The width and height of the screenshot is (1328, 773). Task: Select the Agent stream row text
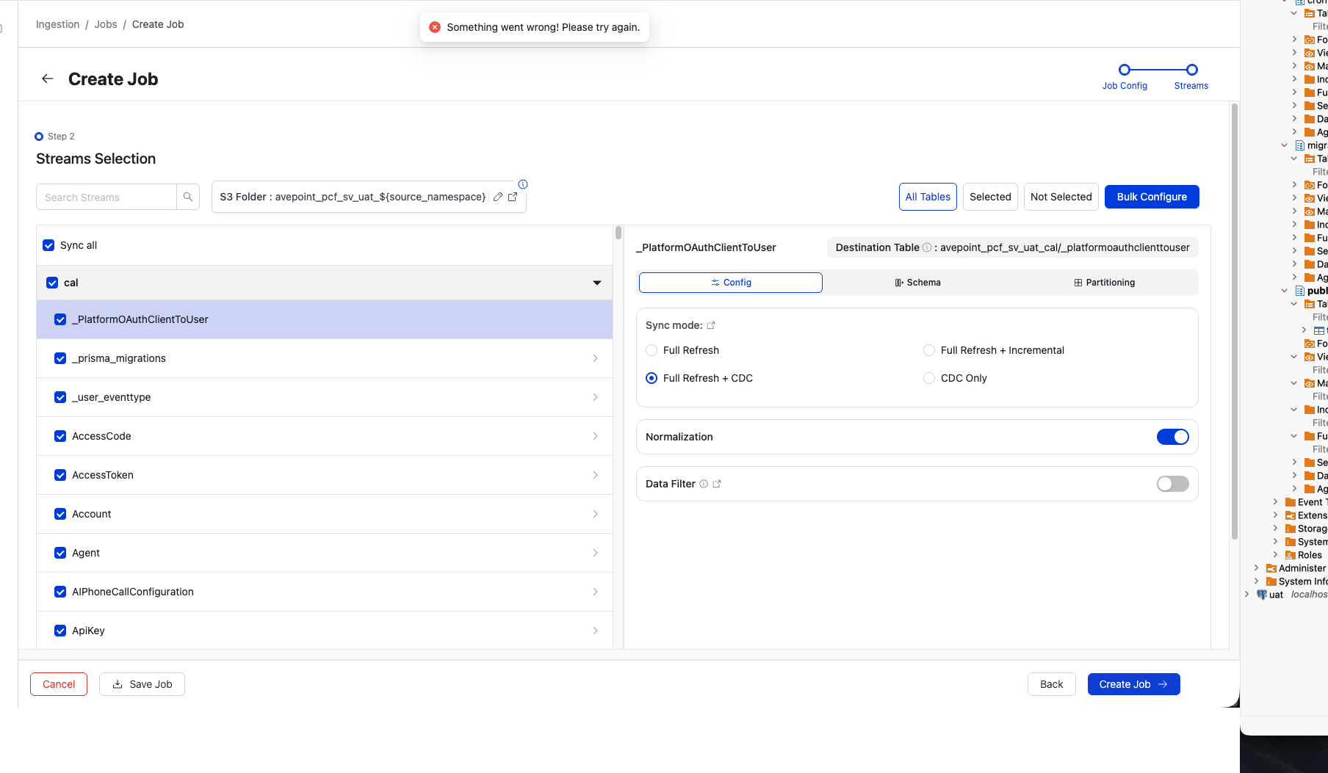(x=86, y=553)
